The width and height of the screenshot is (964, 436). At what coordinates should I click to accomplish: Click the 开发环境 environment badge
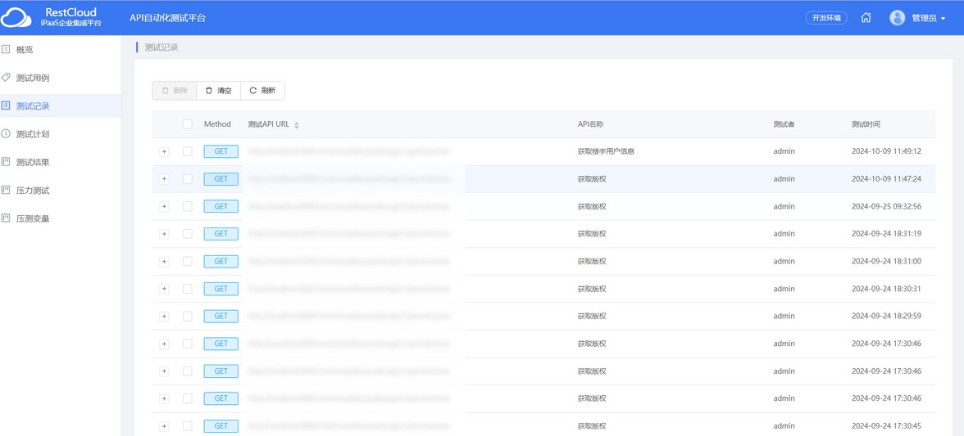point(826,18)
